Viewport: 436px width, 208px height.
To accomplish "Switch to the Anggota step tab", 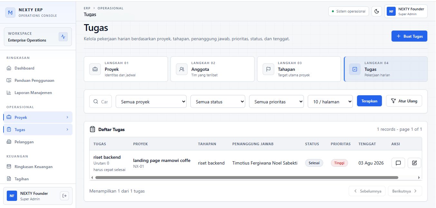I will click(212, 69).
